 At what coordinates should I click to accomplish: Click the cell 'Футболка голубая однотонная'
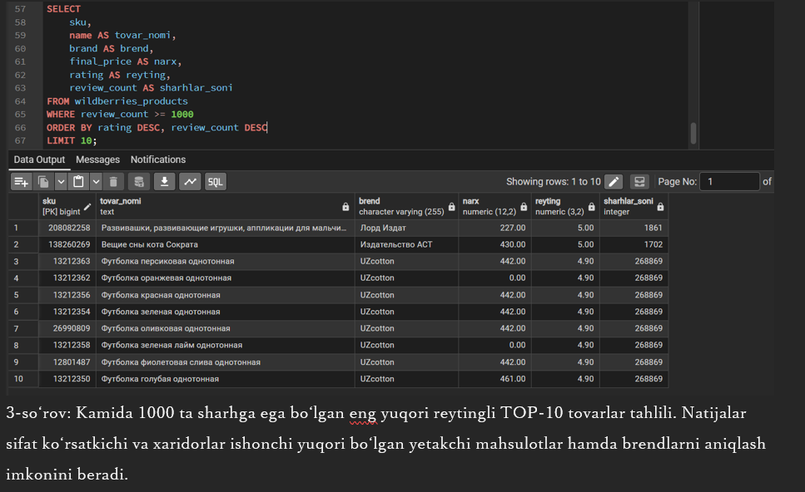pos(225,379)
